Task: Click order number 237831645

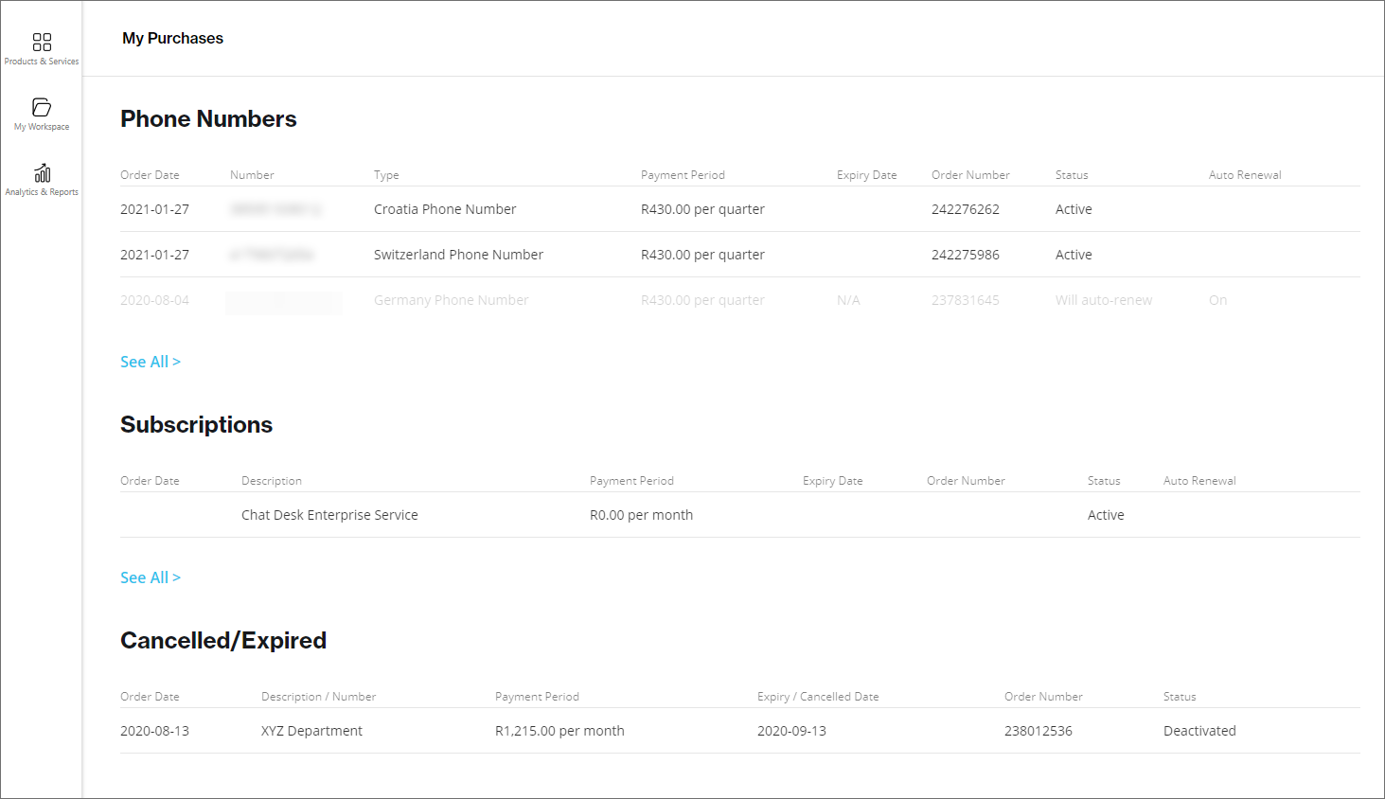Action: point(965,300)
